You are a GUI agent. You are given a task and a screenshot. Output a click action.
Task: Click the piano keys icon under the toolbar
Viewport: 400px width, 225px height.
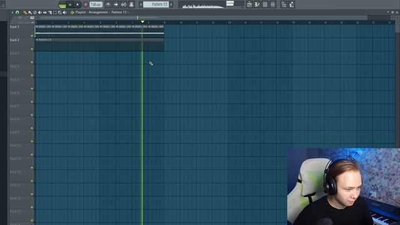(x=32, y=17)
